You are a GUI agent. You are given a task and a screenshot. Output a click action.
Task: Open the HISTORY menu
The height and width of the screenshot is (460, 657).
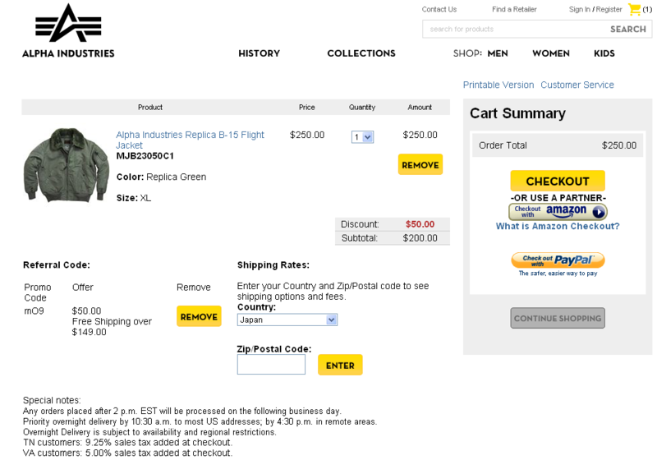click(259, 53)
